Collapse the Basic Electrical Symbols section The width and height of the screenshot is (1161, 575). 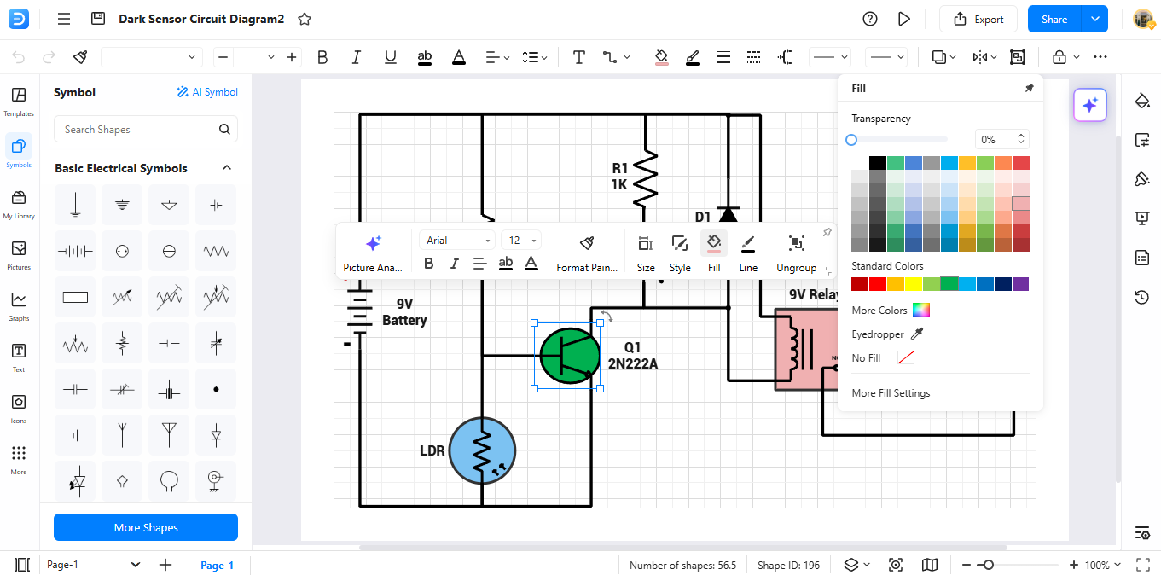tap(227, 168)
